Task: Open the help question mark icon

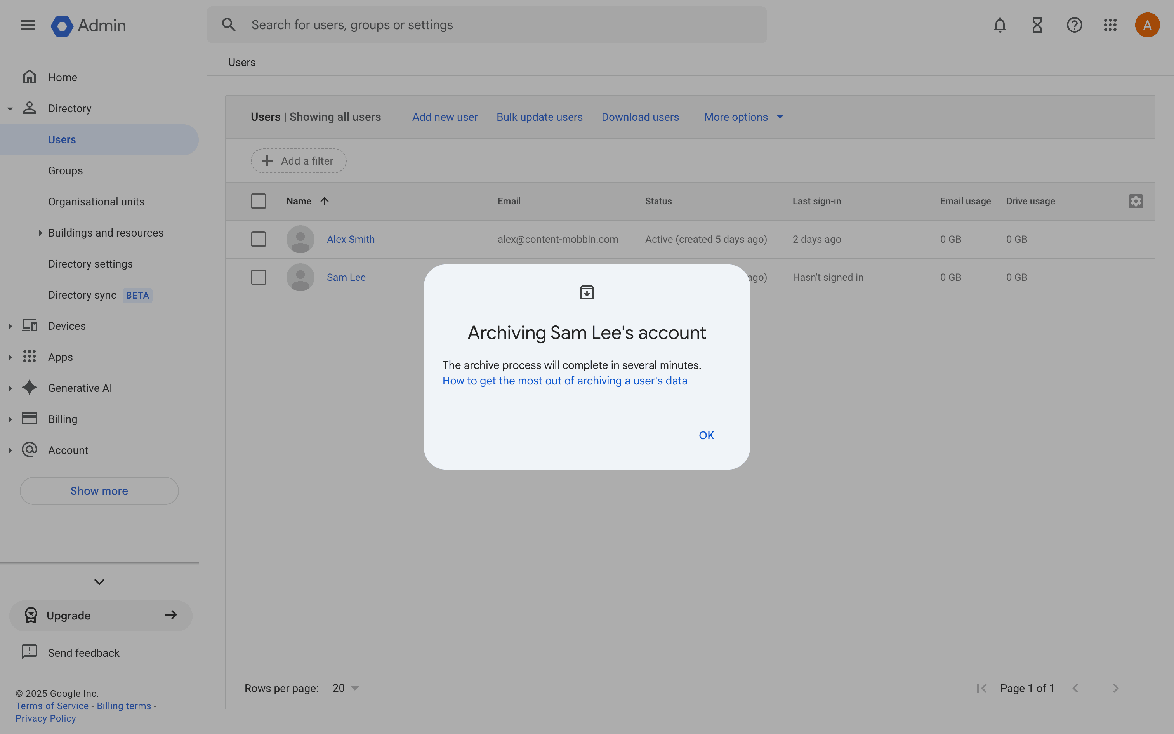Action: 1074,25
